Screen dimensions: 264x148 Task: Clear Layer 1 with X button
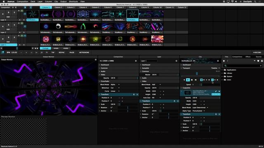tap(3, 39)
